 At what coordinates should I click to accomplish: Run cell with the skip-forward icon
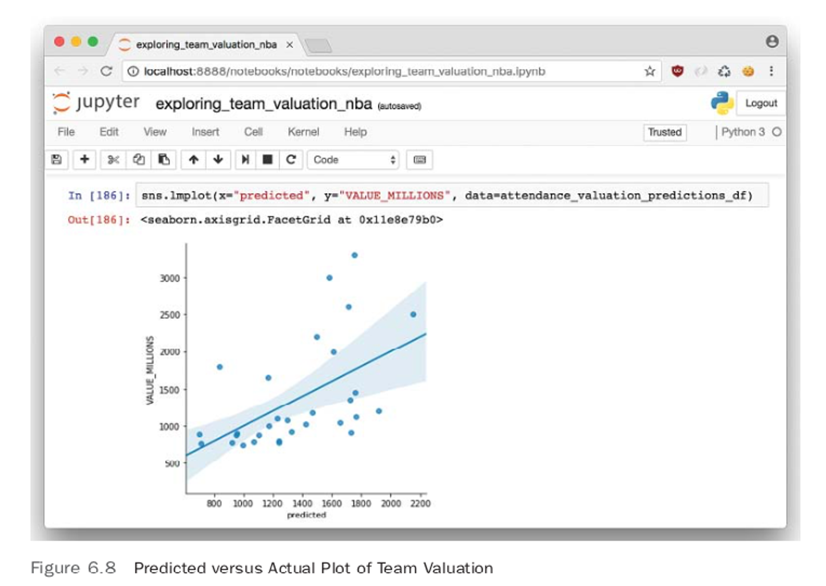click(245, 160)
